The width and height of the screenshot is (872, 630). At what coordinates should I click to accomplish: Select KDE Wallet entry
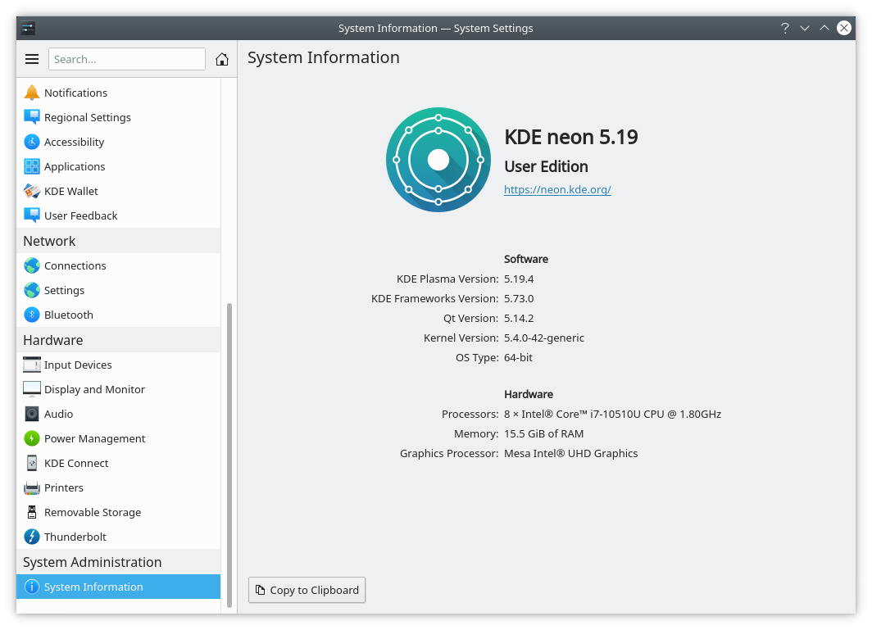tap(119, 191)
